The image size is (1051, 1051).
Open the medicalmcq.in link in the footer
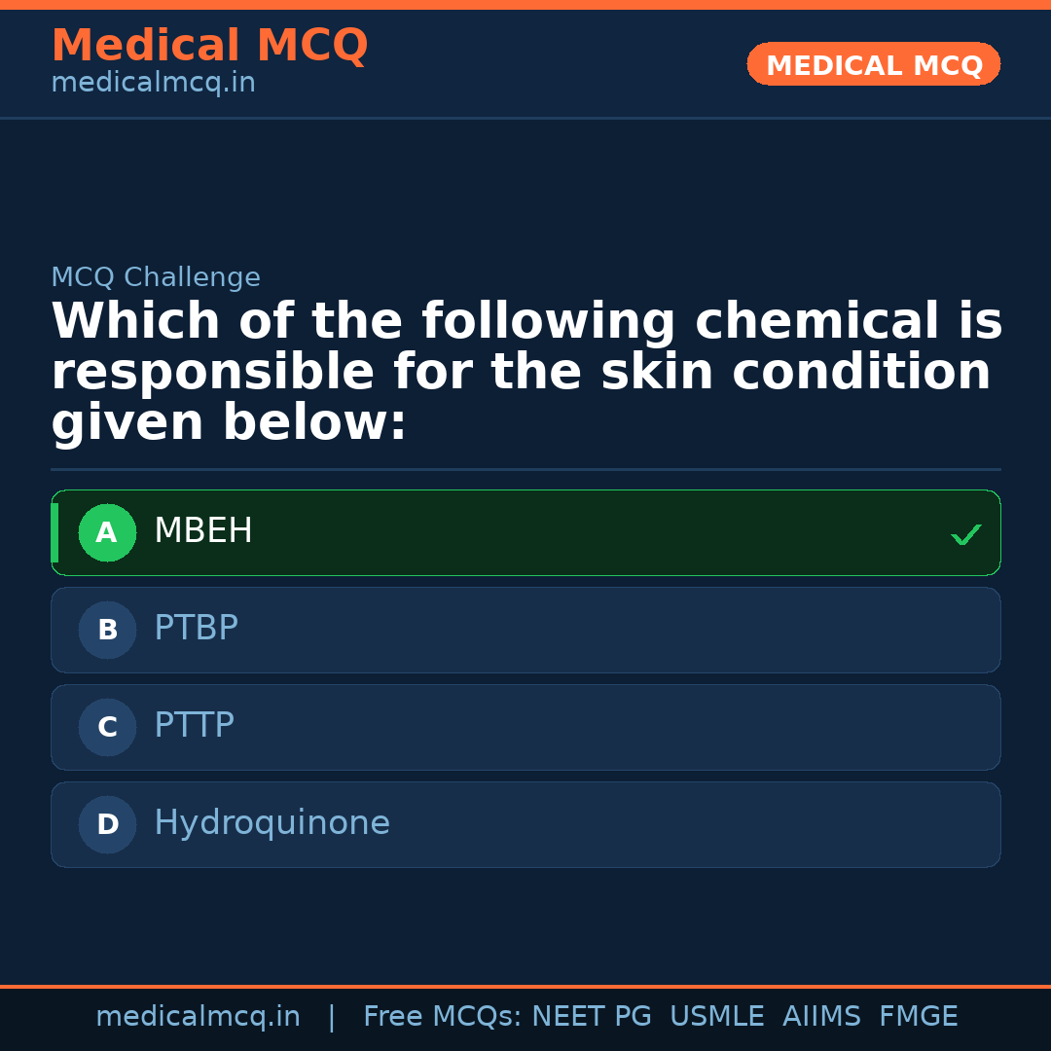click(198, 1017)
